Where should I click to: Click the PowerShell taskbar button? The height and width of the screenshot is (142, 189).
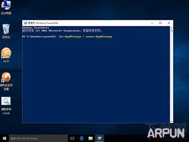pos(100,139)
